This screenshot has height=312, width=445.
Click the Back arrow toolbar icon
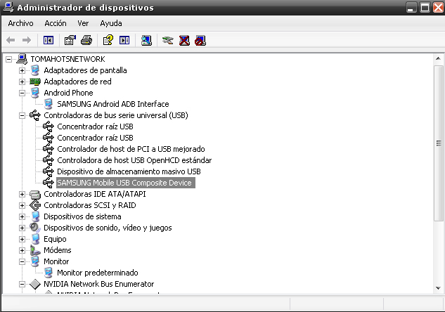11,40
